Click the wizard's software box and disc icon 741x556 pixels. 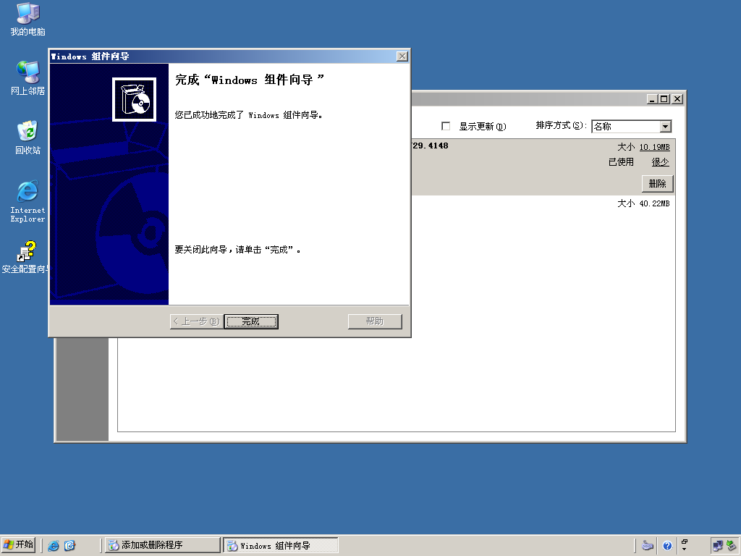[134, 99]
